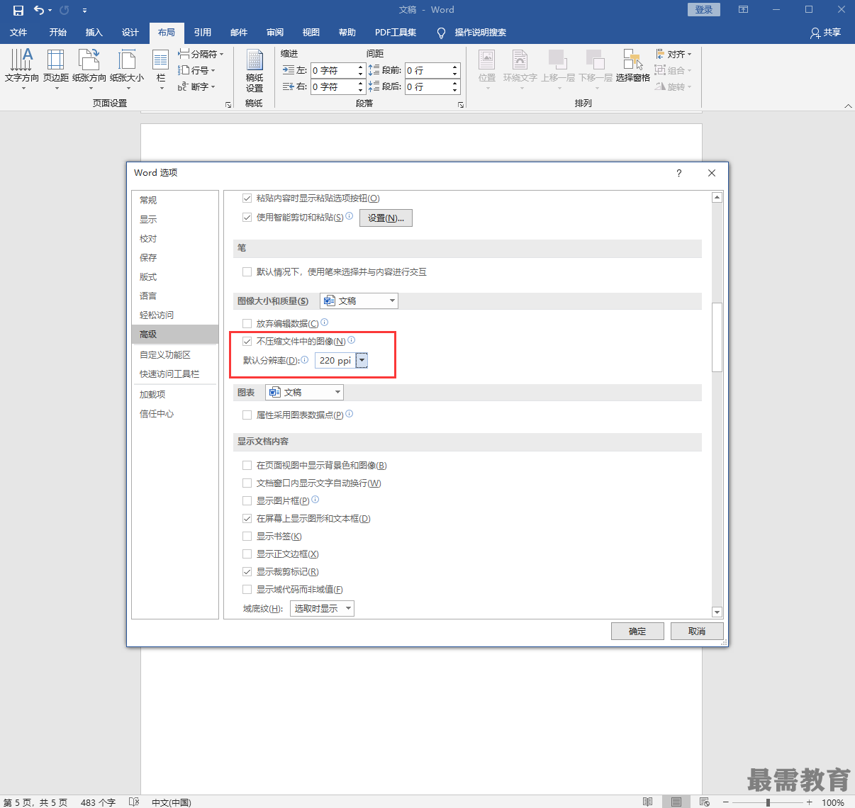The image size is (855, 808).
Task: Click the Position (位置) icon
Action: tap(487, 69)
